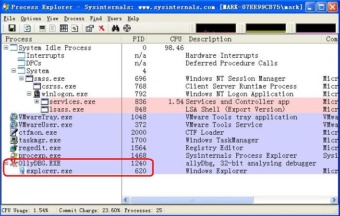Open the File menu
Screen dimensions: 340x216
pos(9,19)
